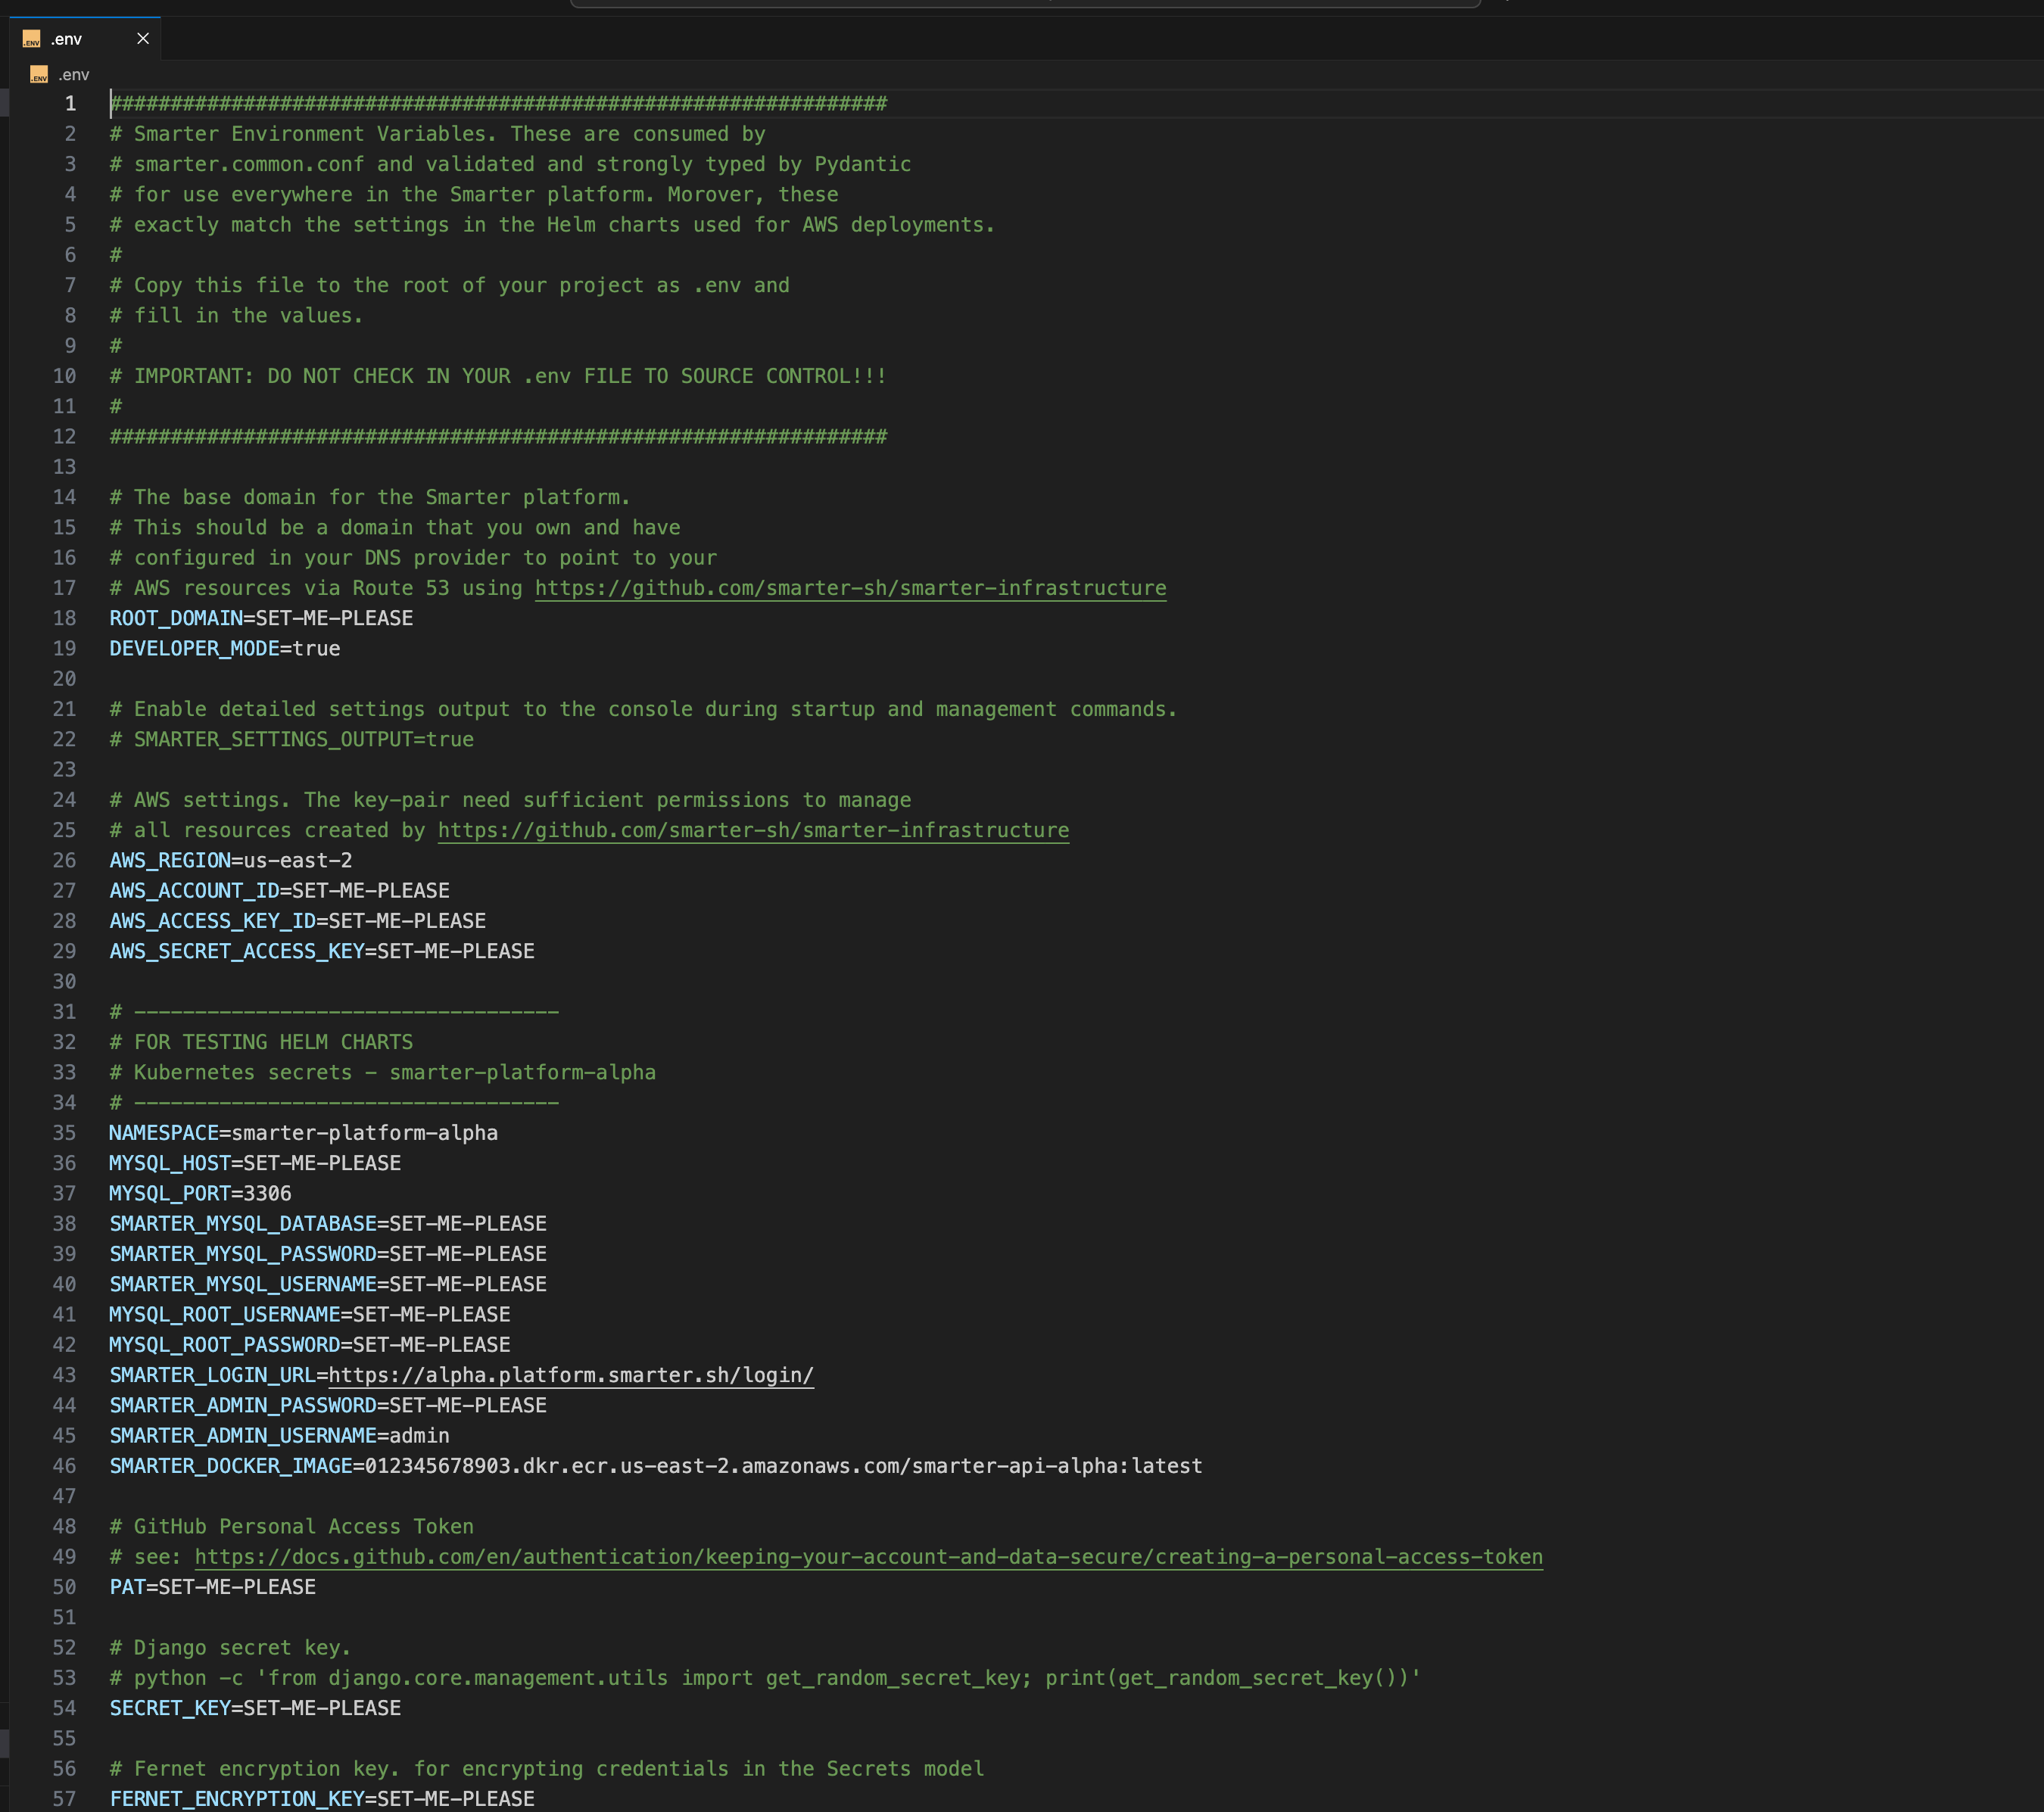
Task: Click the MYSQL_ROOT_PASSWORD line
Action: point(310,1345)
